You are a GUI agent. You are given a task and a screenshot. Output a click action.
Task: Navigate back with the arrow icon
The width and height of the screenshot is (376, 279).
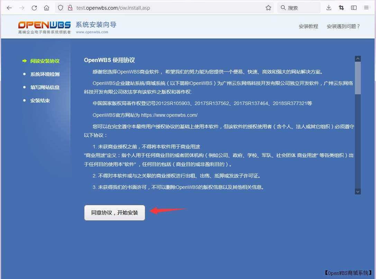coord(9,7)
